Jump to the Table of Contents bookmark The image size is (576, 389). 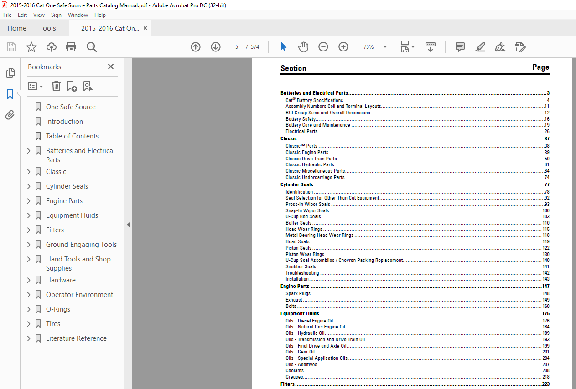(x=72, y=136)
